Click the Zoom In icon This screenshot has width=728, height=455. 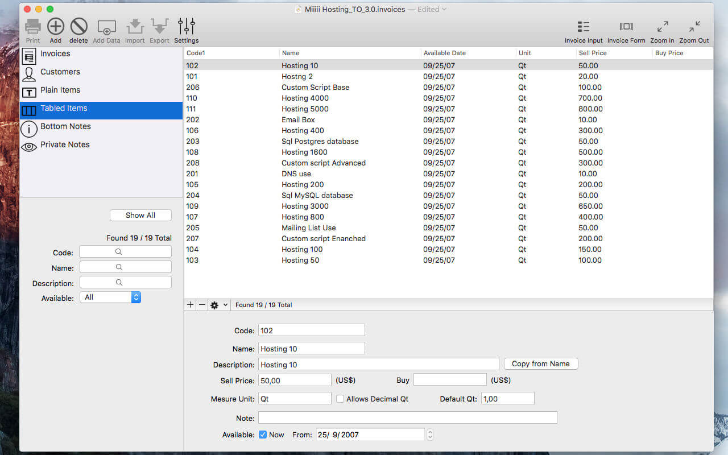(663, 27)
